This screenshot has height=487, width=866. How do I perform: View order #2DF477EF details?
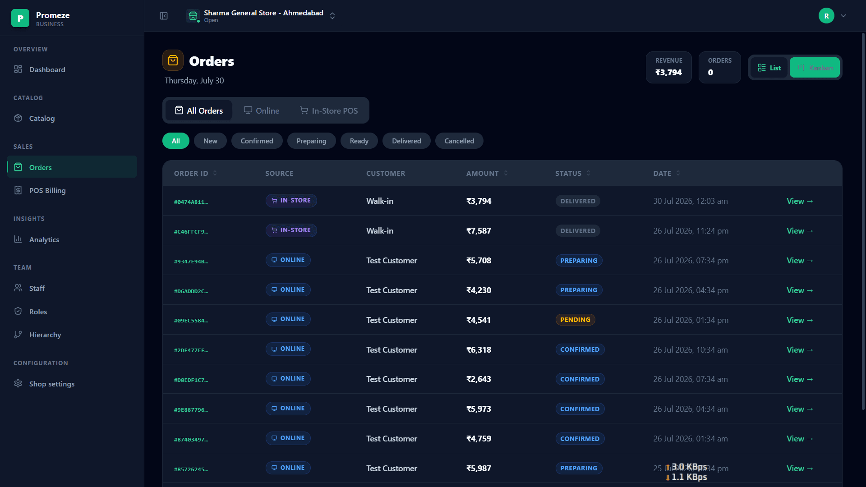coord(800,350)
